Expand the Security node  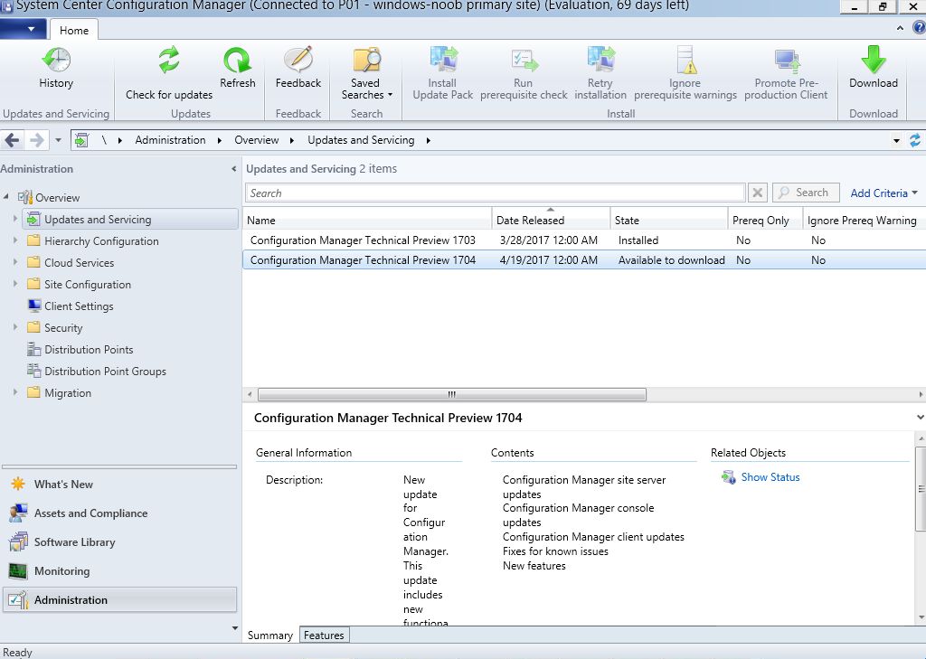point(15,327)
